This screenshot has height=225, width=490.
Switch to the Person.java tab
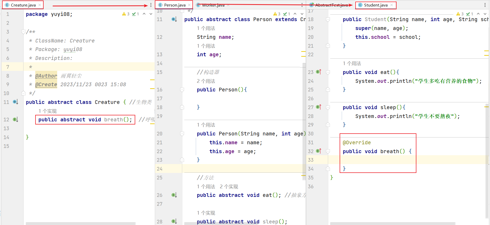[174, 5]
